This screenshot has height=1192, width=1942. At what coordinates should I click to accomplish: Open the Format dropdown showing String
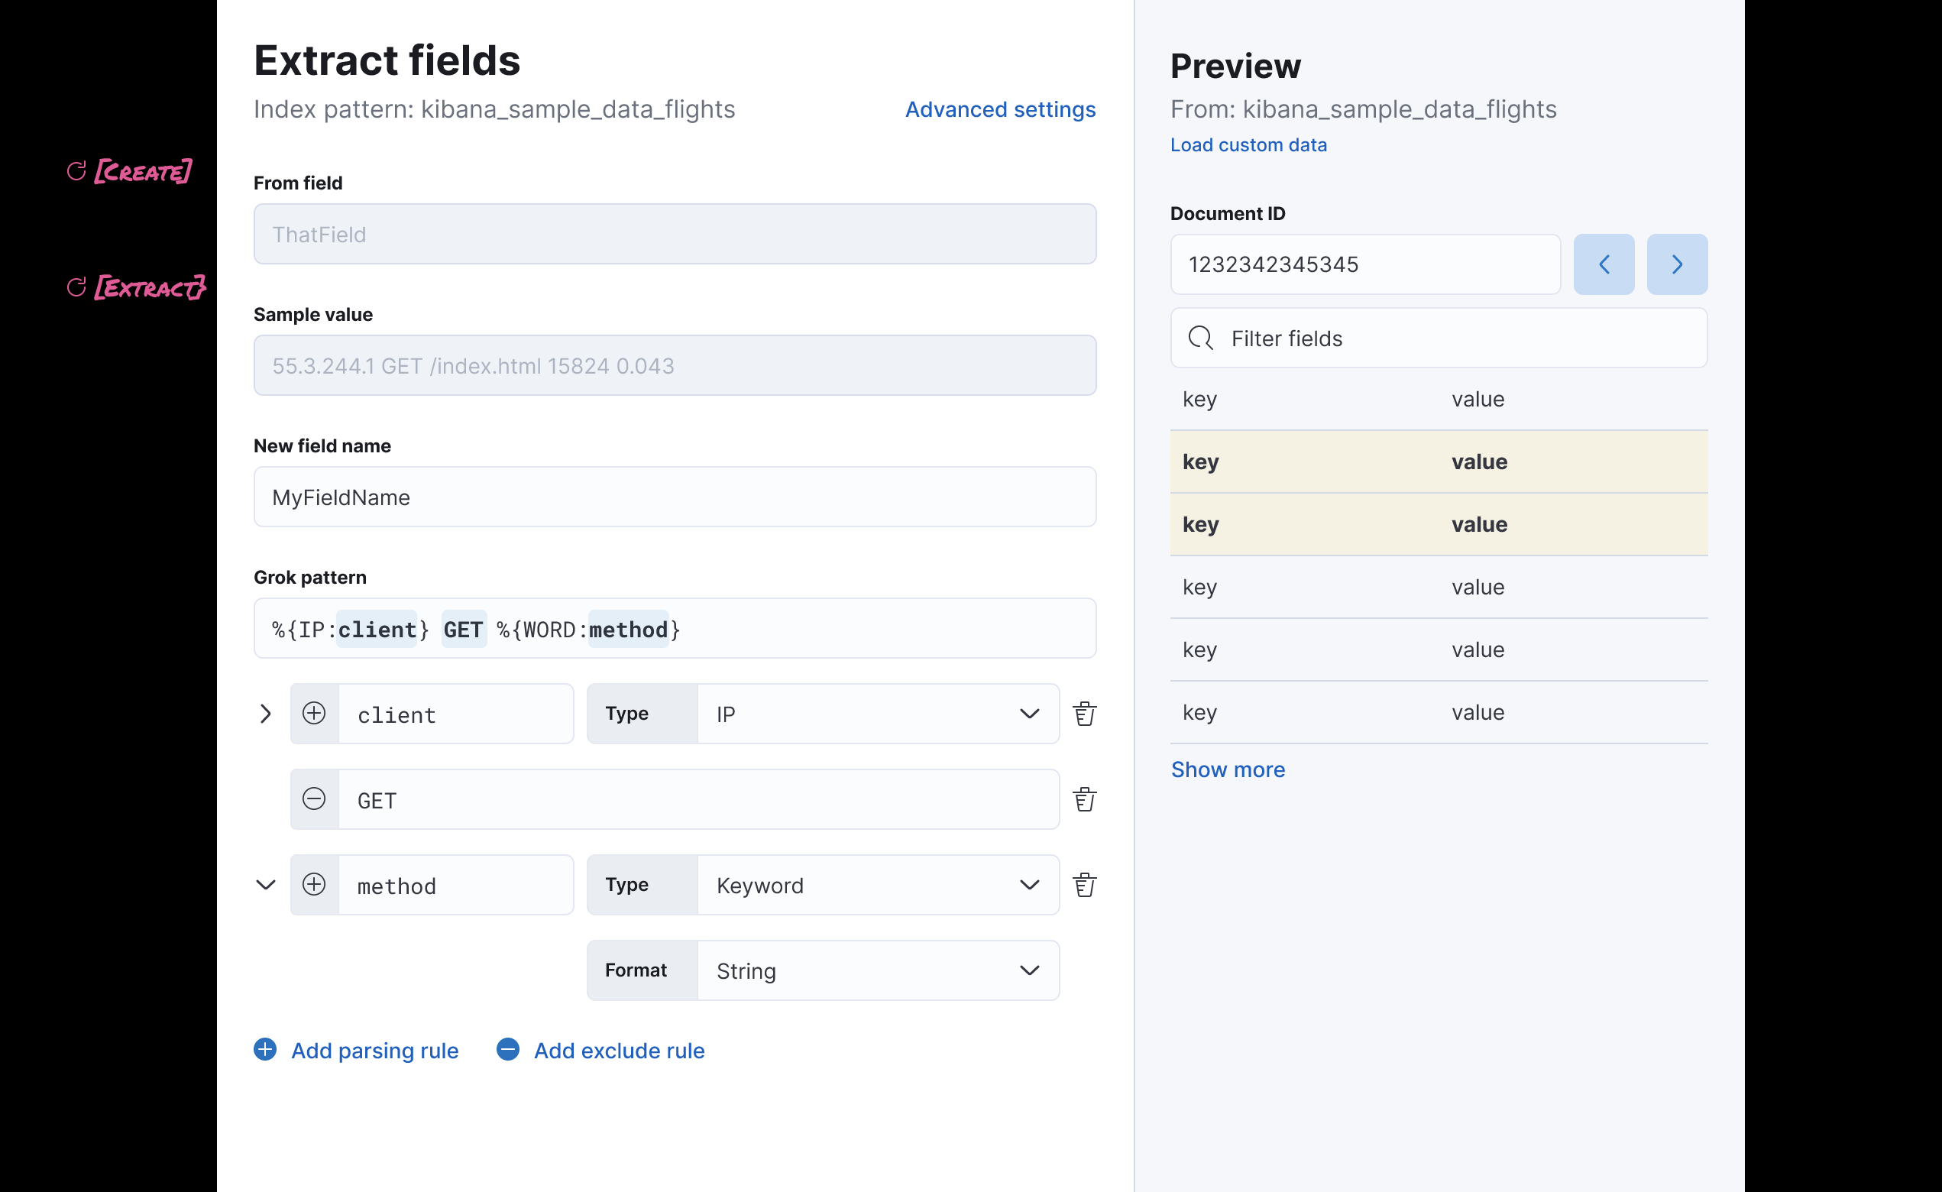pos(1029,970)
